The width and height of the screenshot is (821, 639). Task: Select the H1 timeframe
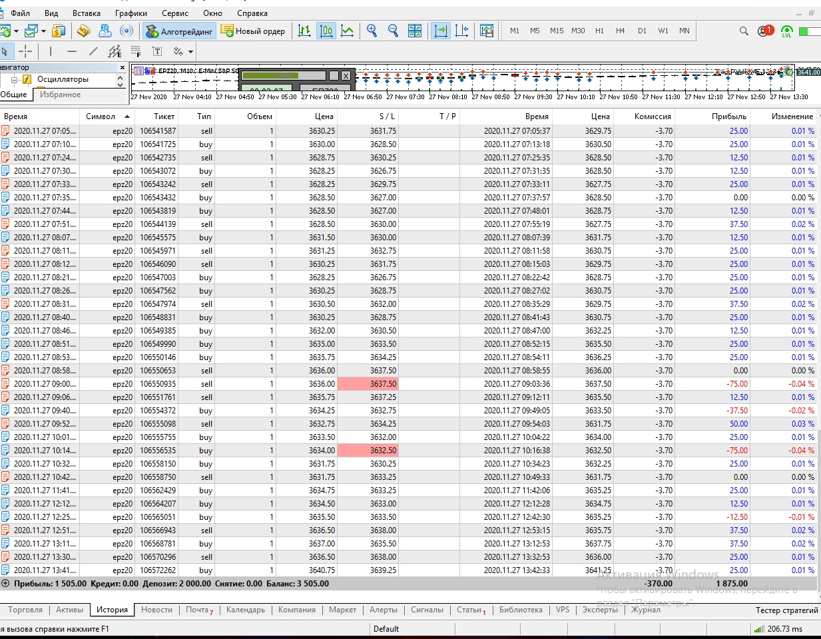point(599,31)
